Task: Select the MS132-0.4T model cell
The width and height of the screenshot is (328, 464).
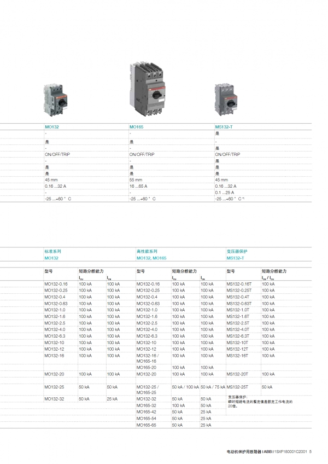Action: tap(238, 297)
